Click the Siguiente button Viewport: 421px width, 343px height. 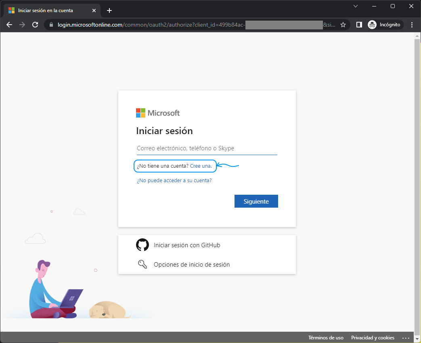click(x=256, y=201)
